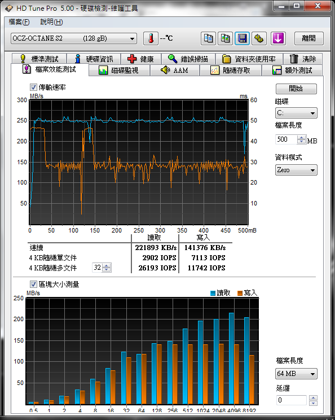Click the 500 MB file length spinner arrows
This screenshot has width=335, height=420.
(302, 139)
